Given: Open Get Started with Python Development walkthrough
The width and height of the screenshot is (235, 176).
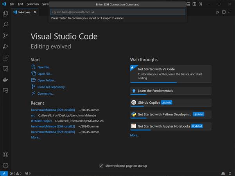Looking at the screenshot, I should pyautogui.click(x=171, y=114).
